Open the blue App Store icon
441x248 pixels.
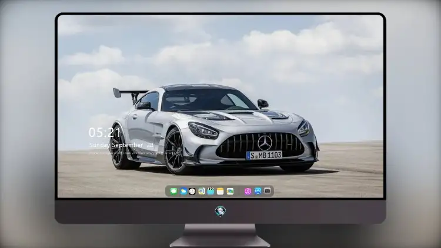258,191
